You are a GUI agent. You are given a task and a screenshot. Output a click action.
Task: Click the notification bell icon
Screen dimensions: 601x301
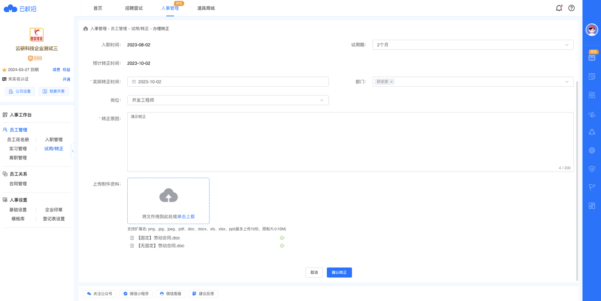tap(559, 8)
